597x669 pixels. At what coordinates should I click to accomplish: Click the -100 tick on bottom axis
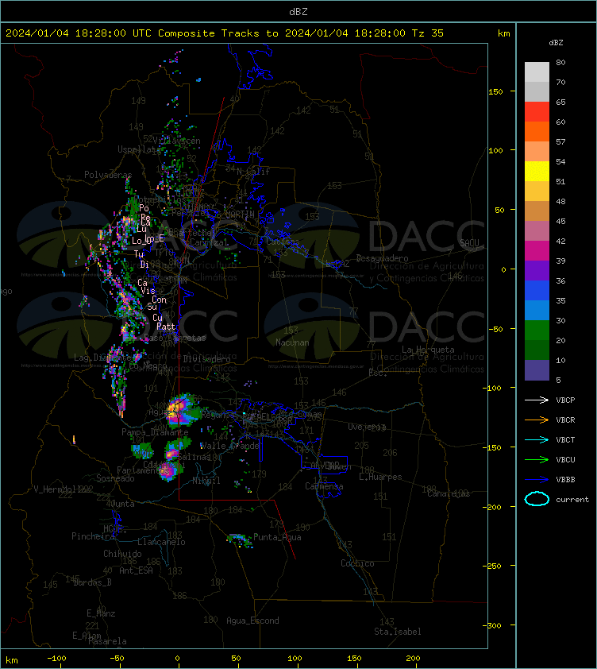(56, 659)
